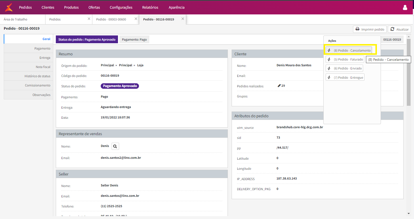Choose (8) Pedido - Cancelamento action

pyautogui.click(x=349, y=50)
